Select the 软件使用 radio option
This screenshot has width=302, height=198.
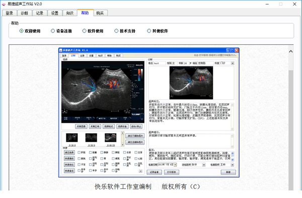click(x=93, y=31)
